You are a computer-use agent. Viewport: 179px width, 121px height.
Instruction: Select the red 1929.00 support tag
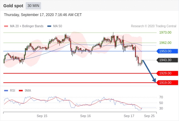coord(167,73)
